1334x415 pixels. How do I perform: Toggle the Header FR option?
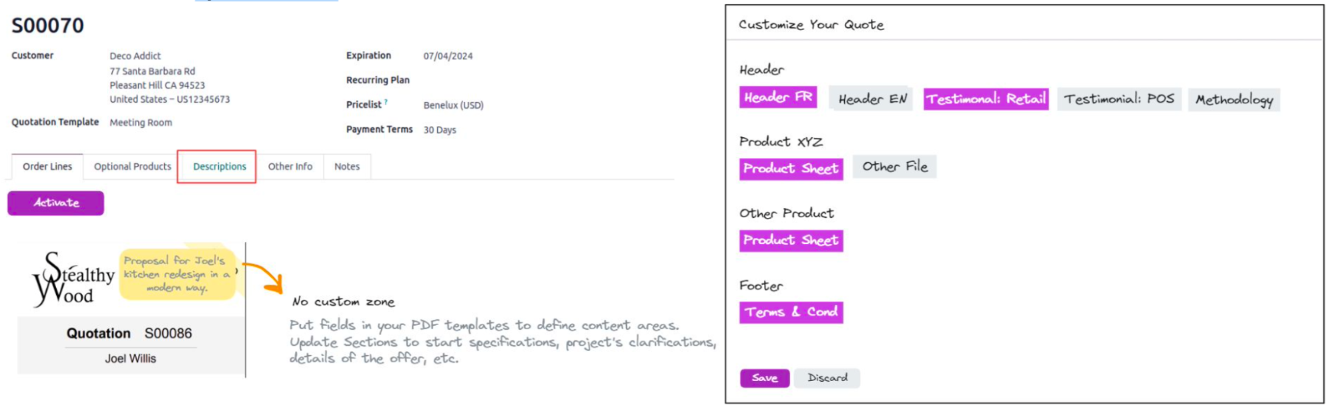click(x=777, y=97)
